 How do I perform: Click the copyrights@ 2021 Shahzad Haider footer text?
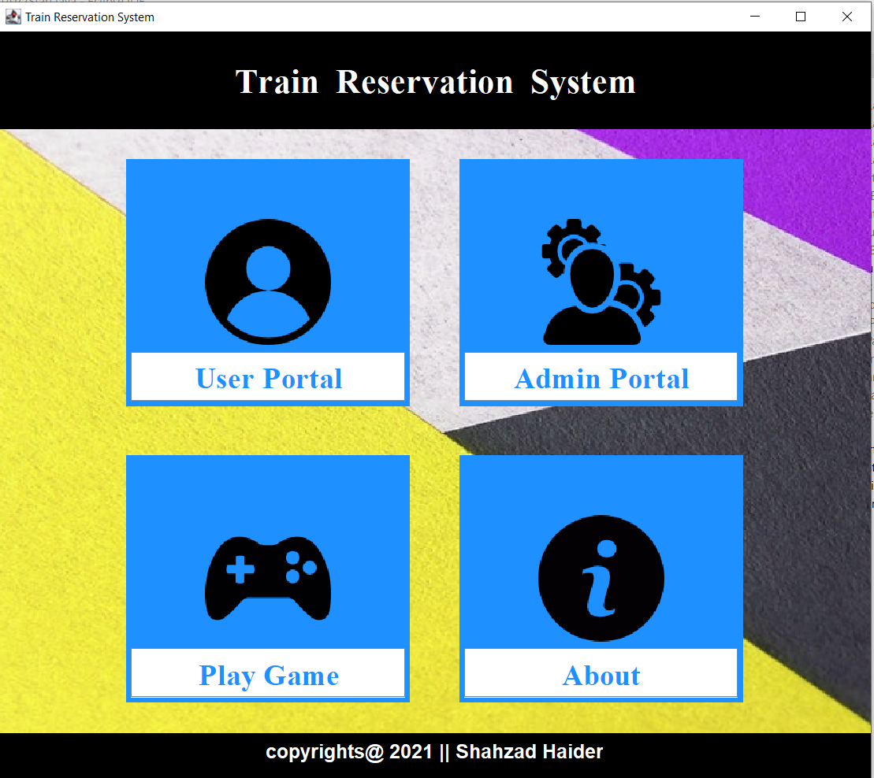coord(434,752)
